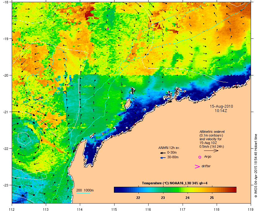The image size is (260, 211).
Task: Click the '200 1000m' bathymetry label
Action: click(85, 191)
